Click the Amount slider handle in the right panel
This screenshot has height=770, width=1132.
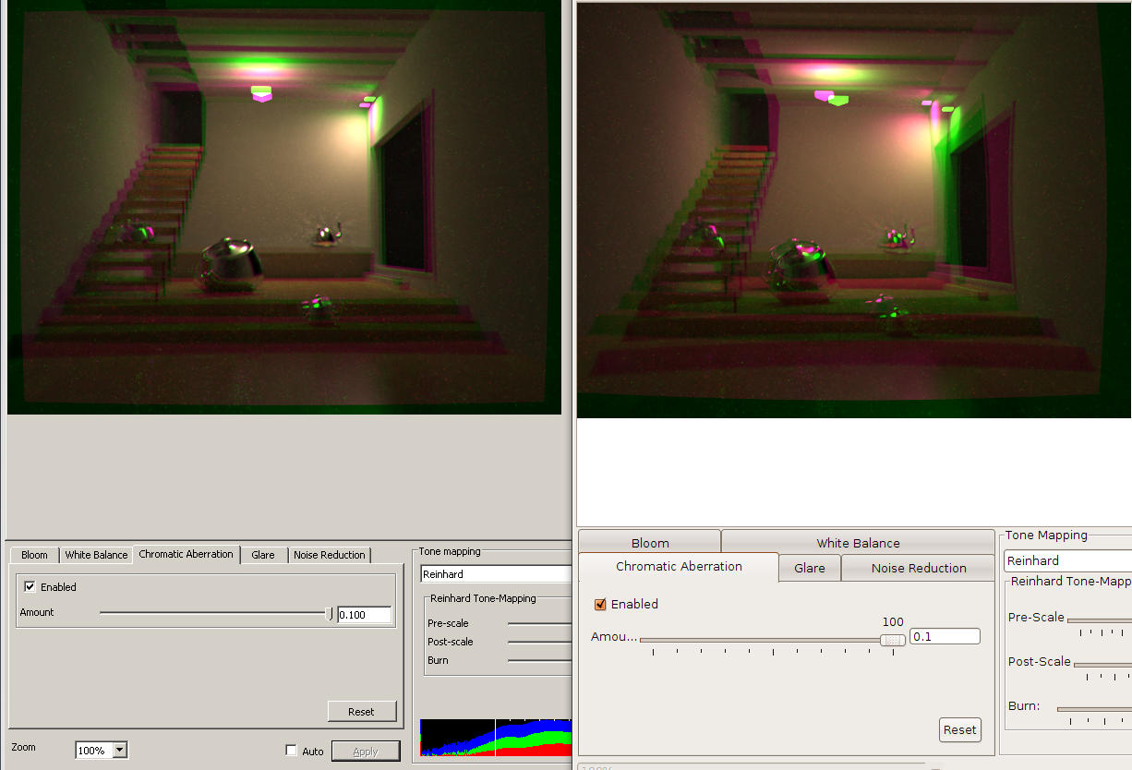892,640
